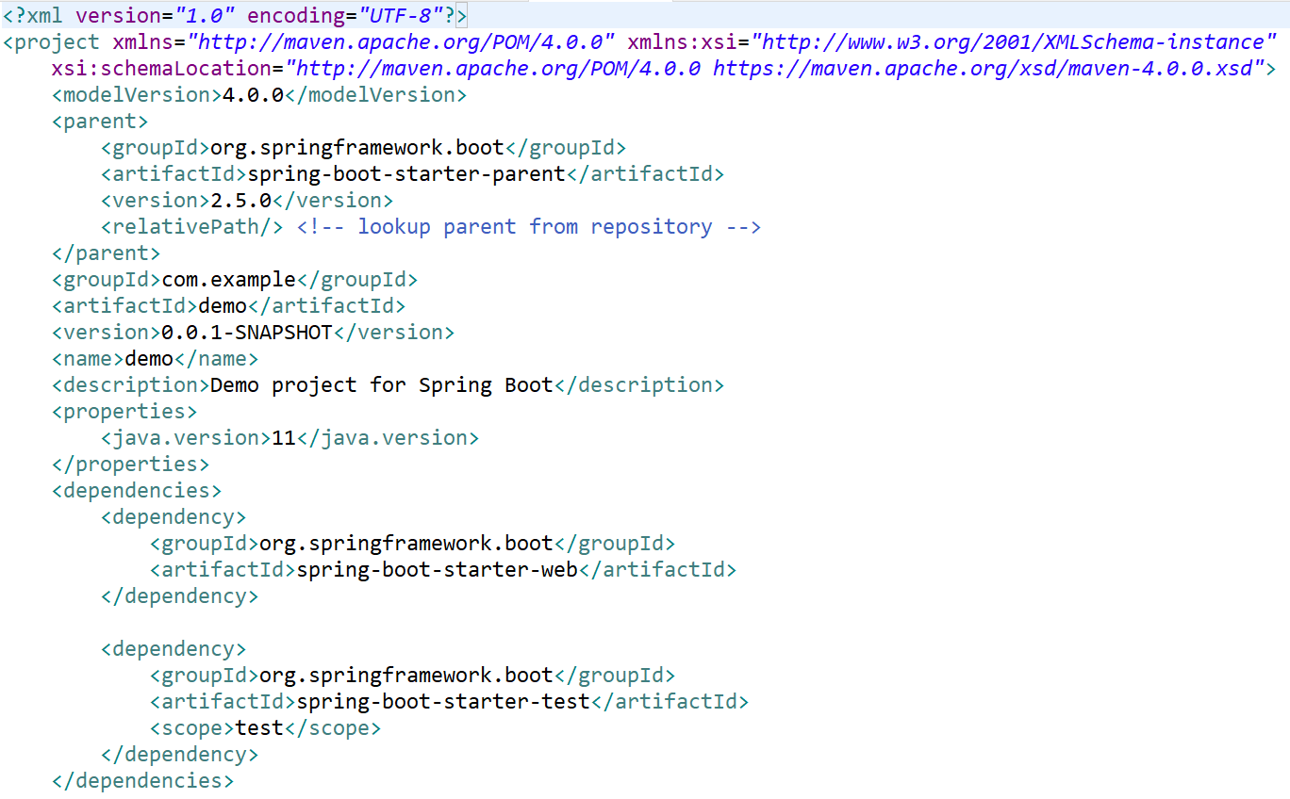This screenshot has height=799, width=1290.
Task: Click the opening dependencies tag
Action: tap(137, 490)
